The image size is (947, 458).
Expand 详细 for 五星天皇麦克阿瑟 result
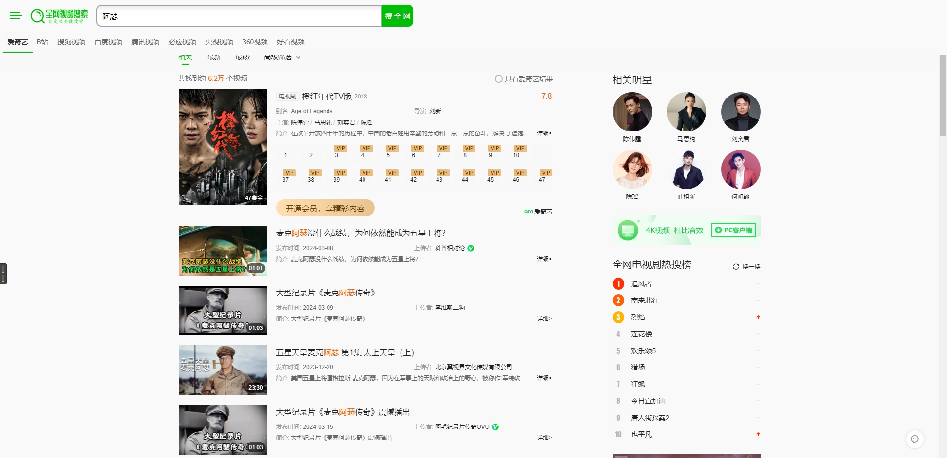(x=544, y=378)
